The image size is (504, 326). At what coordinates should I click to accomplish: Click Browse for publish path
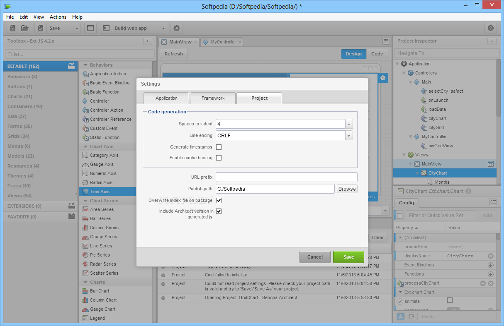coord(347,189)
